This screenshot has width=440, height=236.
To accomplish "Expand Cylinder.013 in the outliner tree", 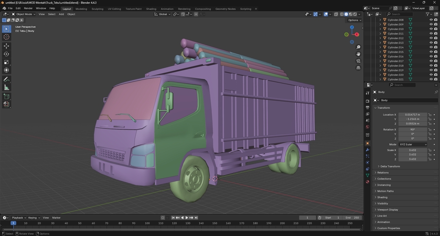I will coord(380,43).
